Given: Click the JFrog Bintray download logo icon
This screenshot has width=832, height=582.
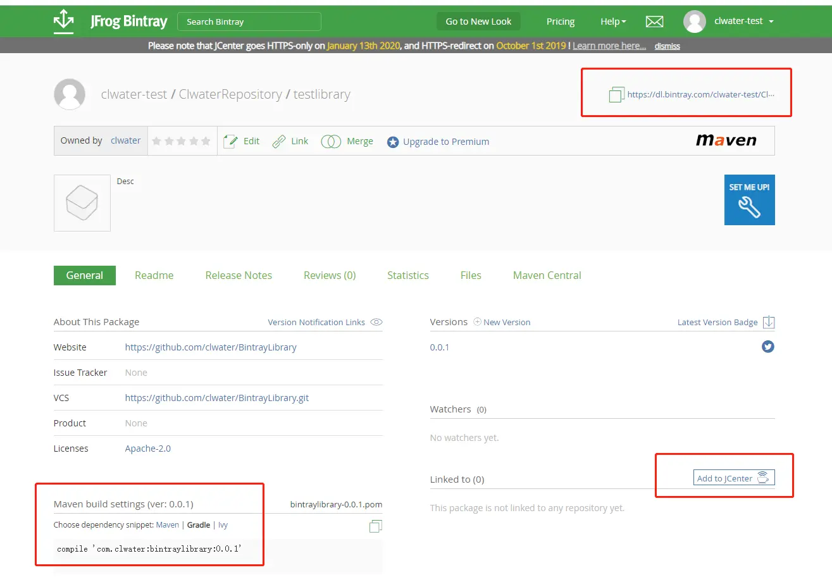Looking at the screenshot, I should click(63, 21).
